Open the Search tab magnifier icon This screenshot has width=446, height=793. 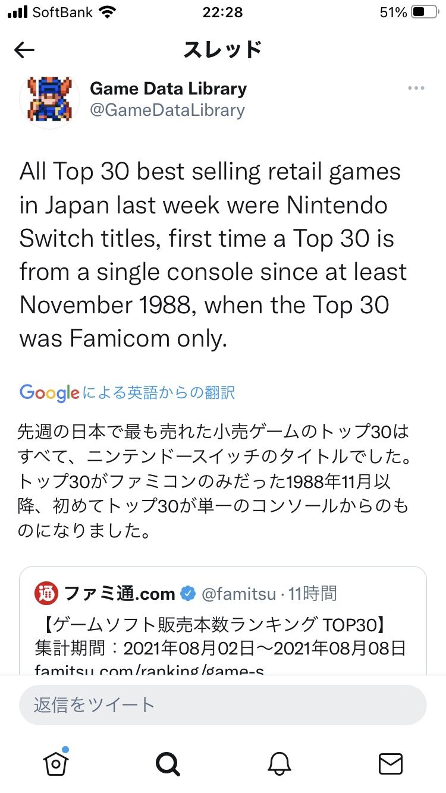click(168, 763)
